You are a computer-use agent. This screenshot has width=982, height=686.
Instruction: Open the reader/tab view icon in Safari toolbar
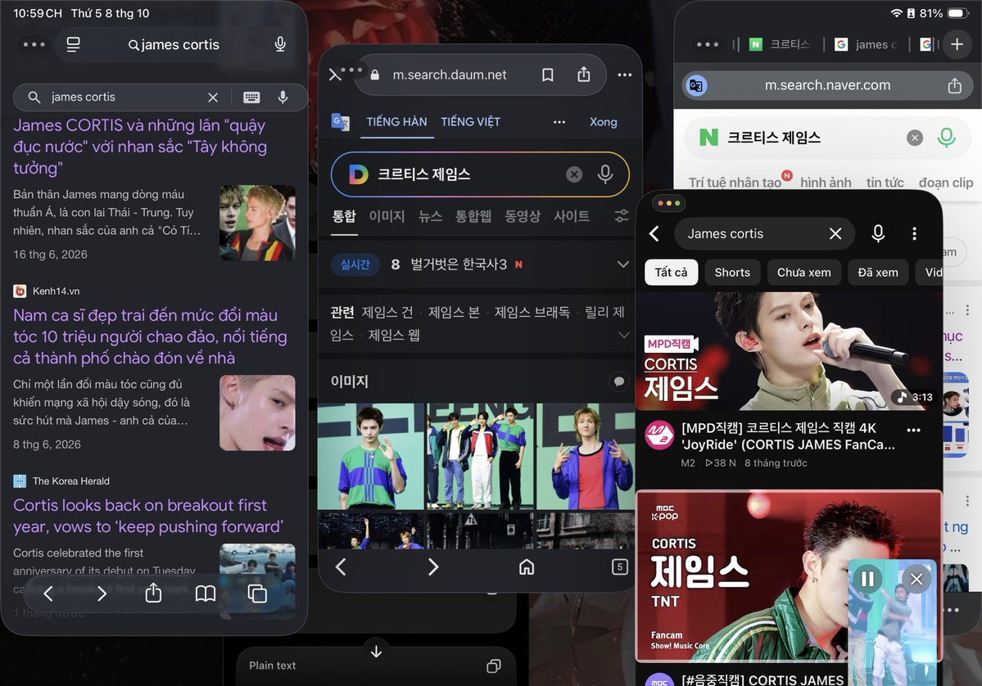point(73,44)
